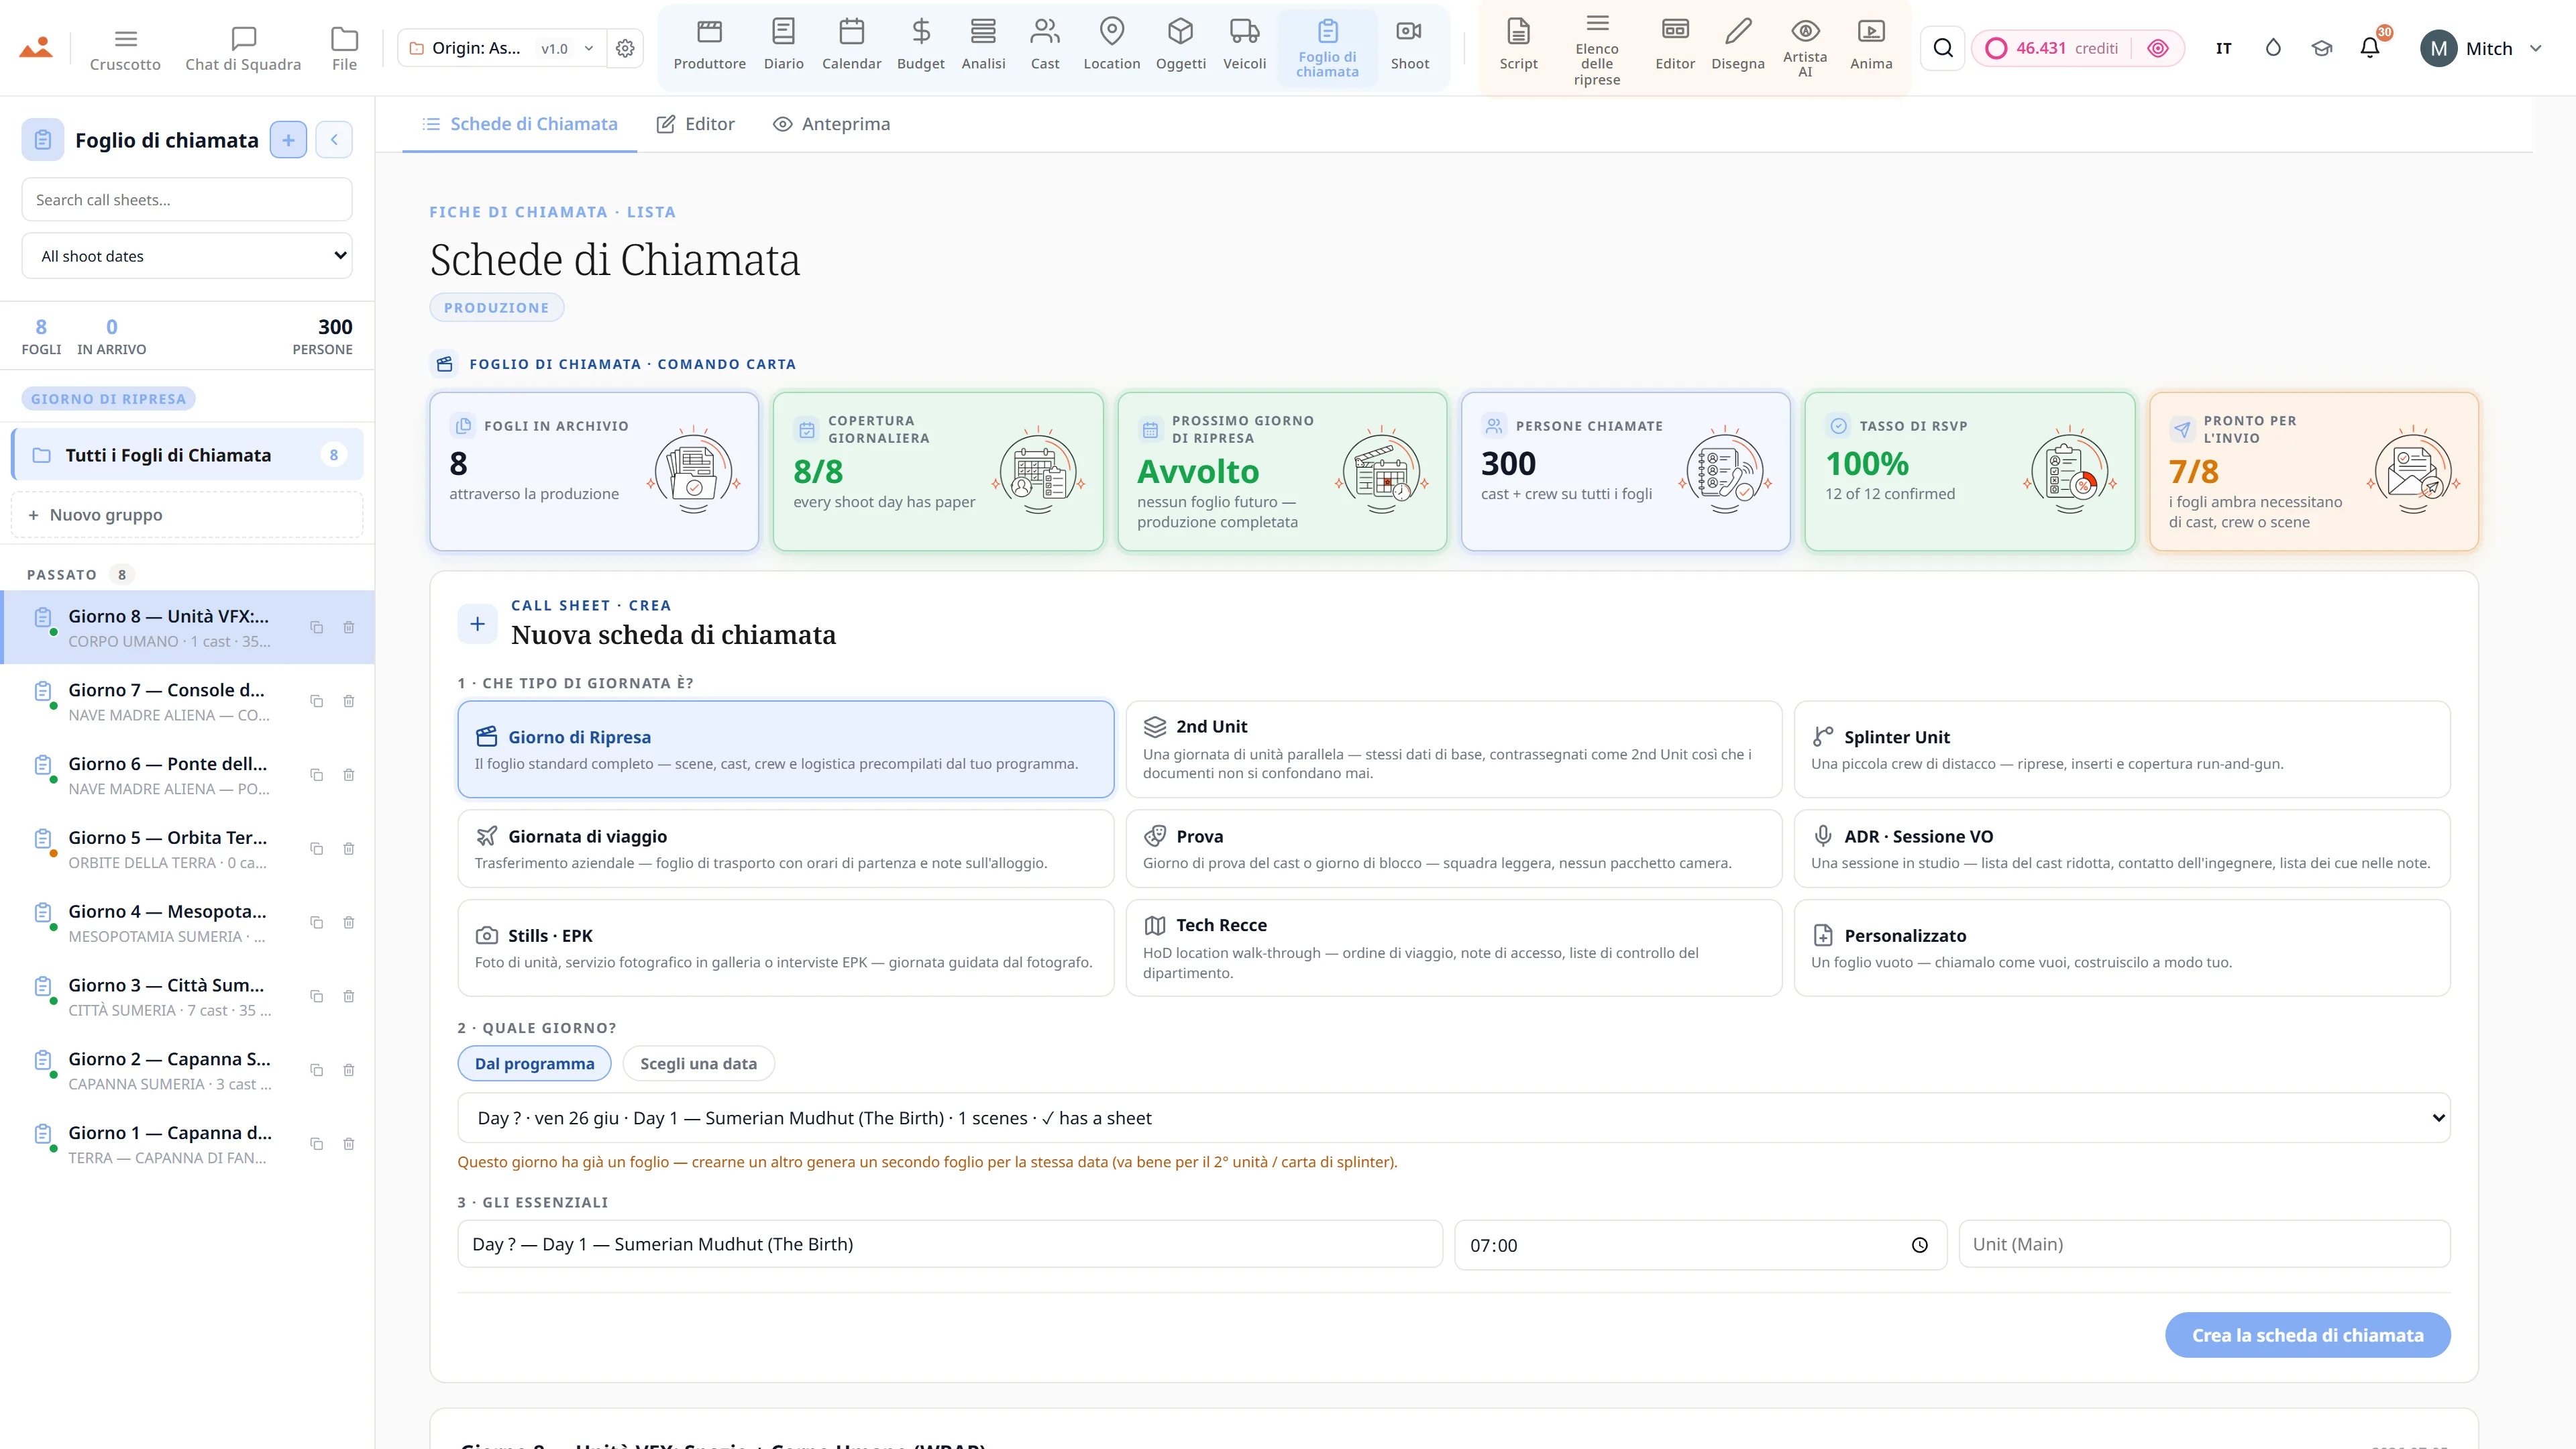
Task: Switch to the Schede di Chiamata tab
Action: tap(519, 124)
